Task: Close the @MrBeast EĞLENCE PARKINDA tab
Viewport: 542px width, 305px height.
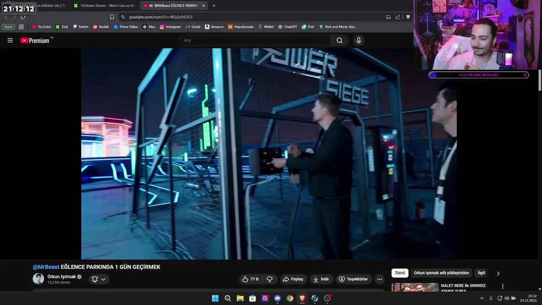Action: [204, 6]
